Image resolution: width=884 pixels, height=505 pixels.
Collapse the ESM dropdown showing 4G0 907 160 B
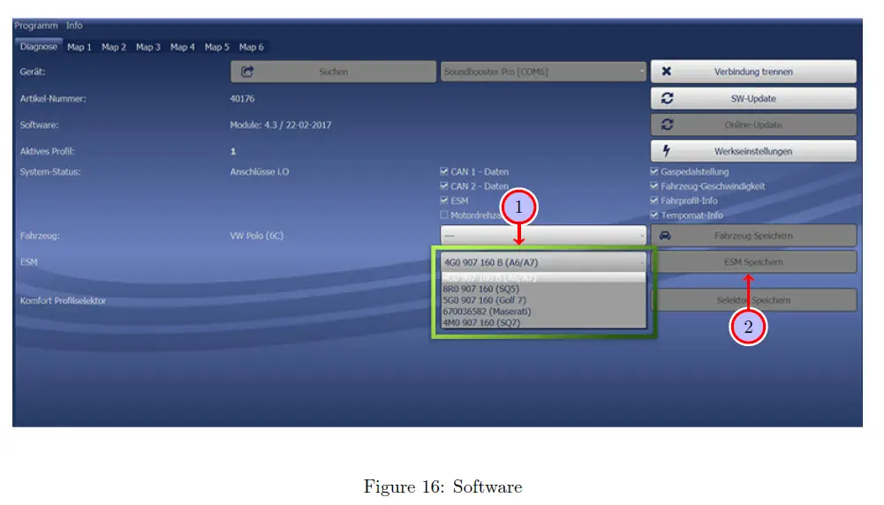tap(543, 262)
